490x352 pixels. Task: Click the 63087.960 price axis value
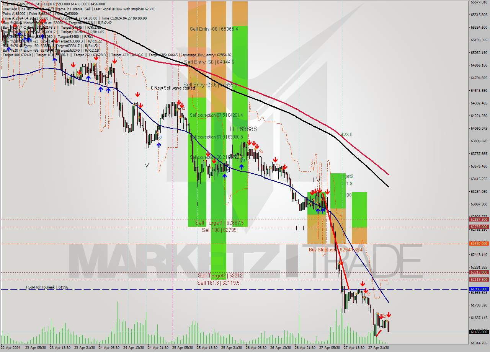click(479, 204)
